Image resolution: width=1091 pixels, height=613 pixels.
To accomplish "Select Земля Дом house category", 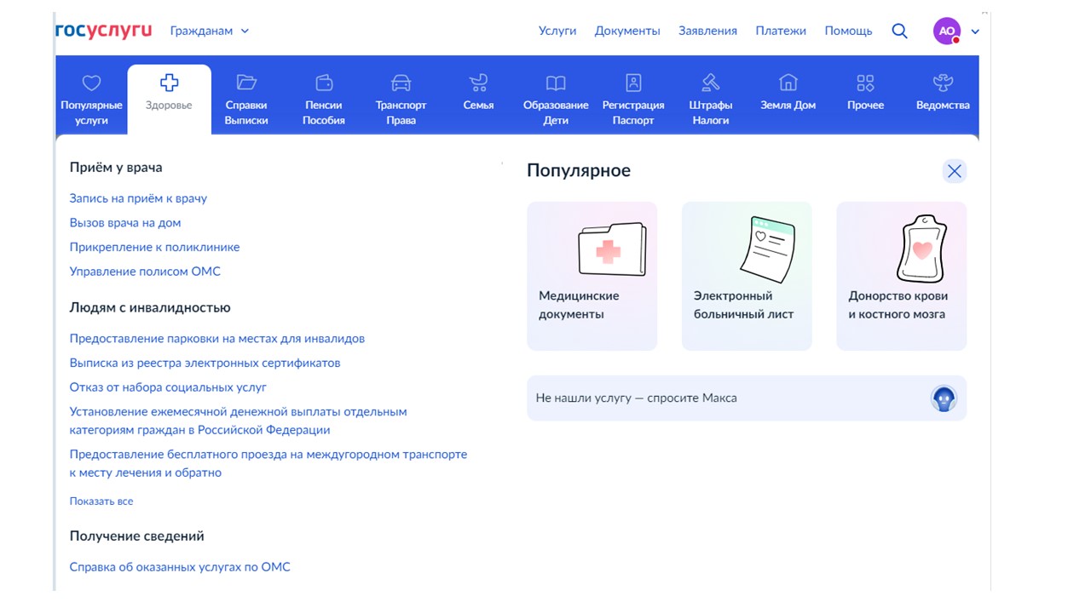I will pos(788,95).
